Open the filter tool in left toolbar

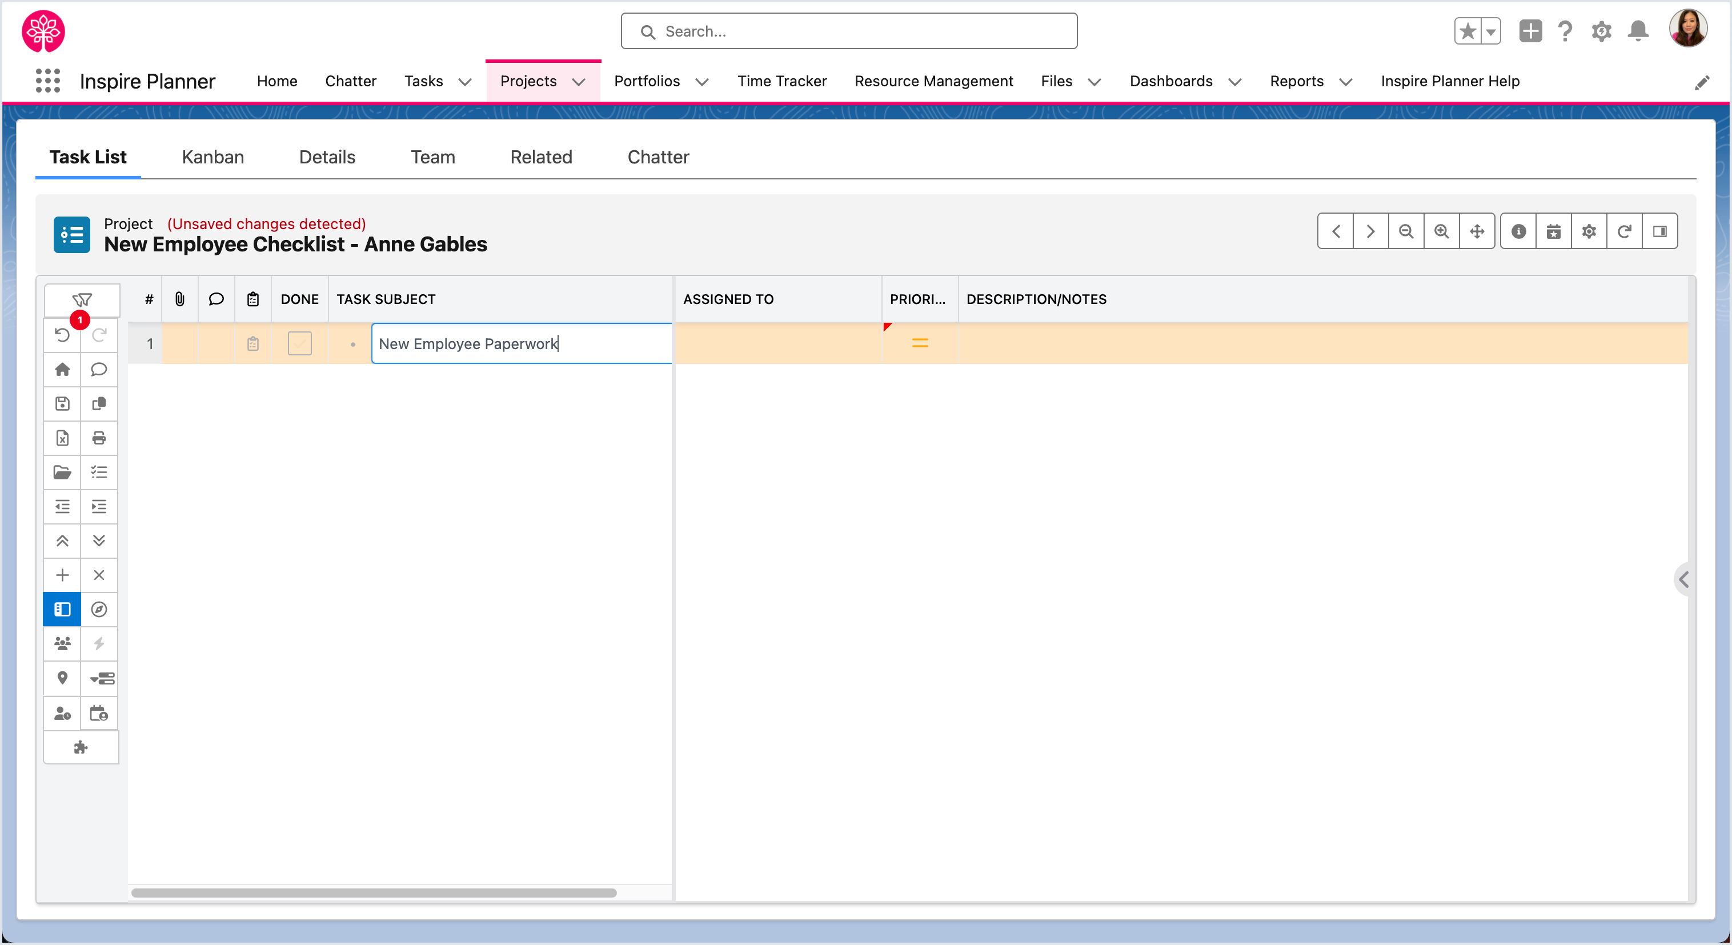[81, 299]
